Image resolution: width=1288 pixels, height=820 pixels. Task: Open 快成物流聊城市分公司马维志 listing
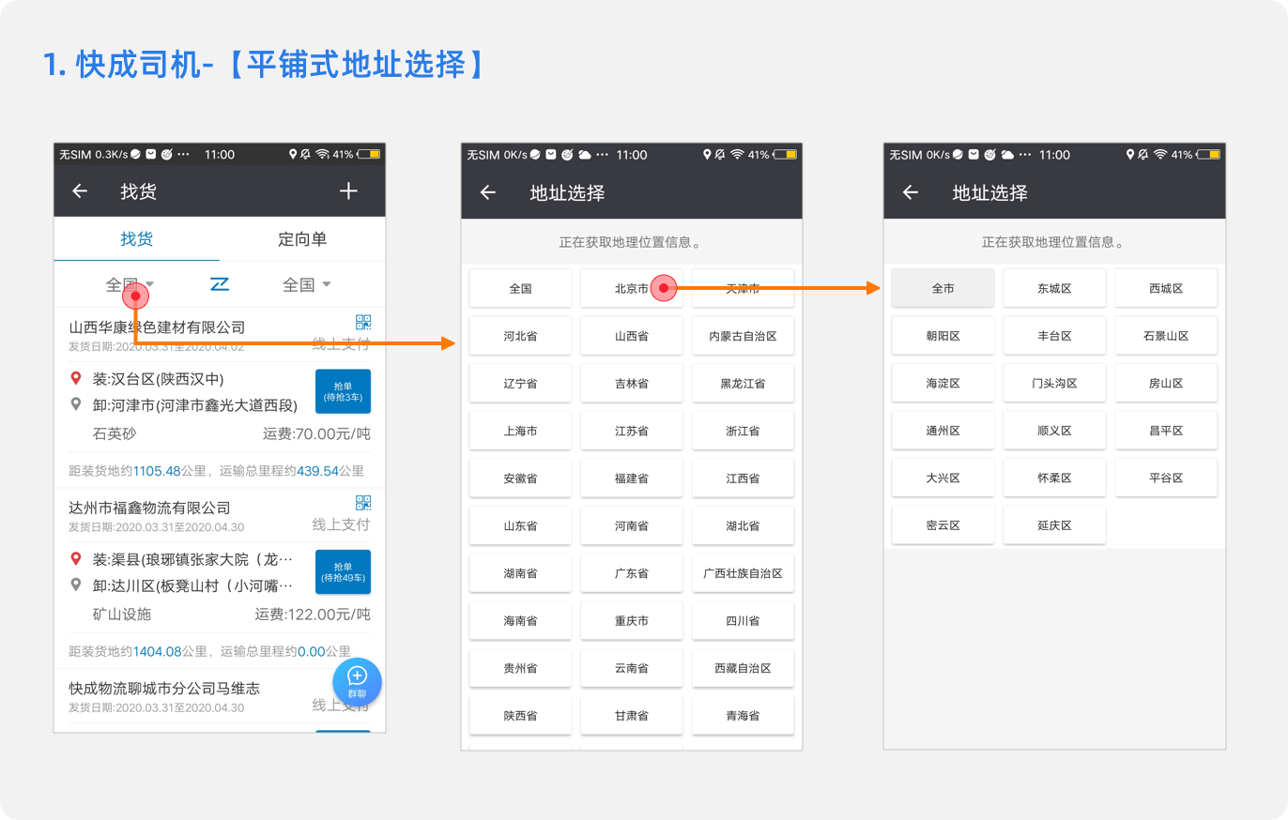tap(164, 689)
